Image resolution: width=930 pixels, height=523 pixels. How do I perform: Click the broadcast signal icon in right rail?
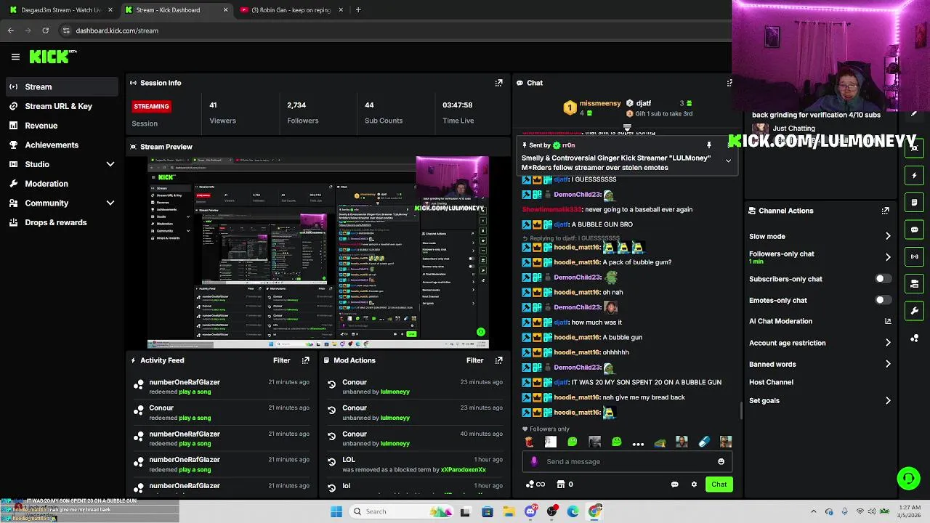pos(914,256)
